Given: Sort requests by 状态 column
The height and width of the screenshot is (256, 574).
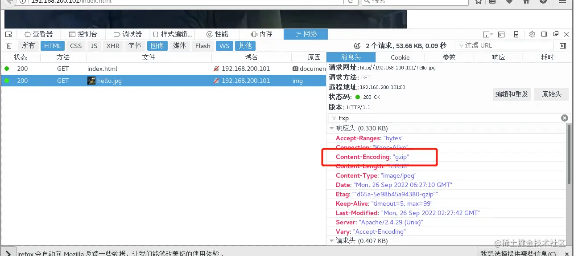Looking at the screenshot, I should point(21,57).
